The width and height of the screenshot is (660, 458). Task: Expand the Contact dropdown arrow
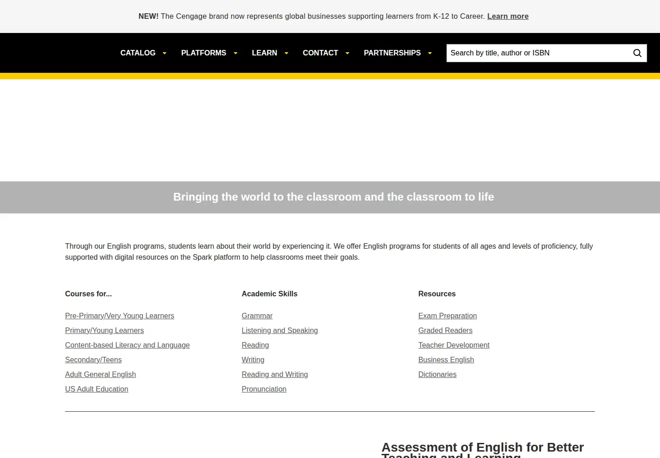point(347,53)
